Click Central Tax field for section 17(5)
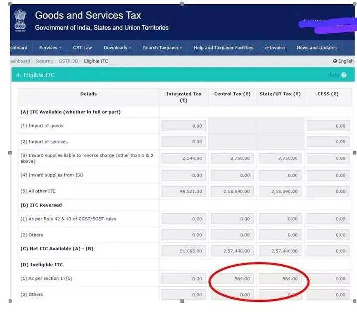Viewport: 357px width, 314px height. [x=232, y=279]
